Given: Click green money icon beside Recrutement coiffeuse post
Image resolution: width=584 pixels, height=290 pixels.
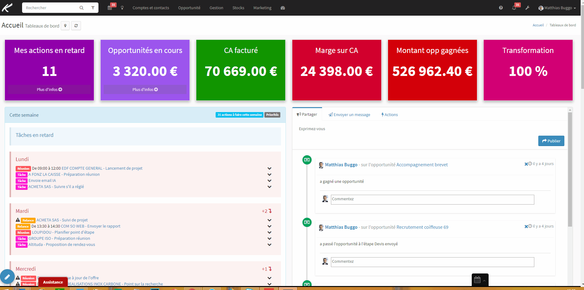Looking at the screenshot, I should [307, 222].
